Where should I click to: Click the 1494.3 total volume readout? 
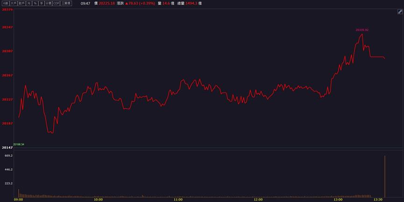[191, 3]
